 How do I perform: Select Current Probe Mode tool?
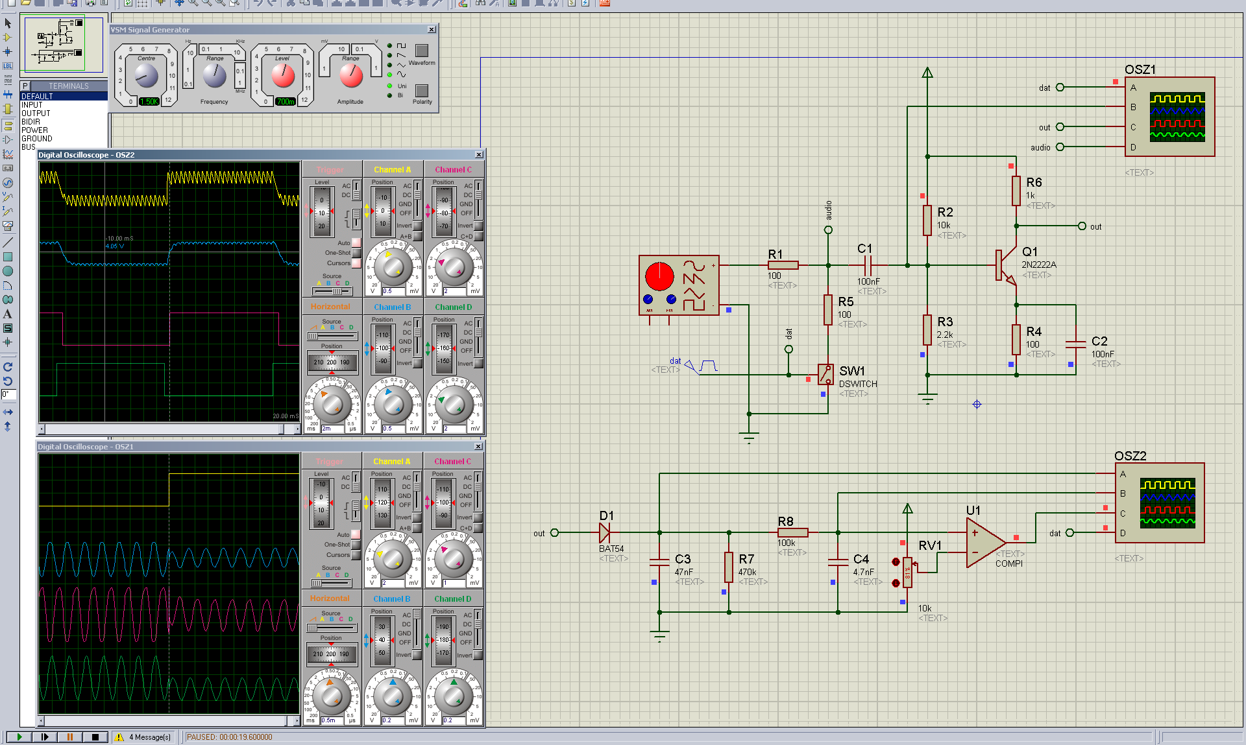point(8,211)
